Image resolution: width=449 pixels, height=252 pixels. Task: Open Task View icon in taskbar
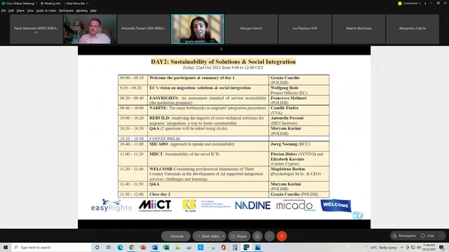coord(108,247)
